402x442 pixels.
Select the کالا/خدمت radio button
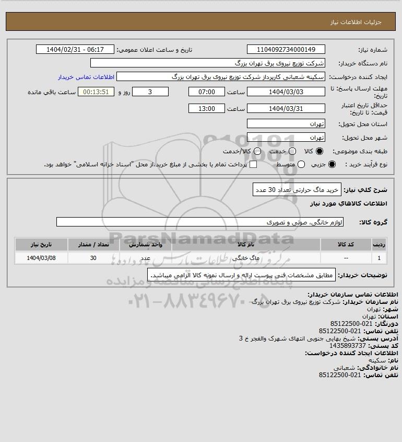257,151
